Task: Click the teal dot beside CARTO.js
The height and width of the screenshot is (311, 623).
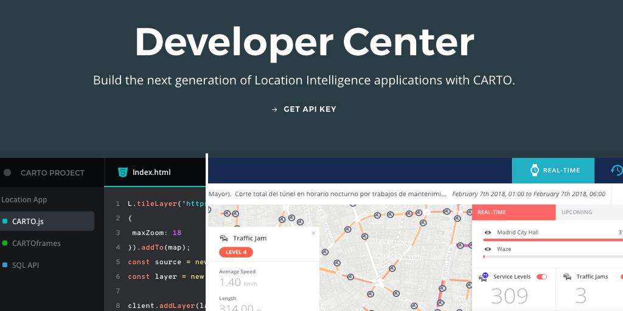Action: (x=5, y=221)
